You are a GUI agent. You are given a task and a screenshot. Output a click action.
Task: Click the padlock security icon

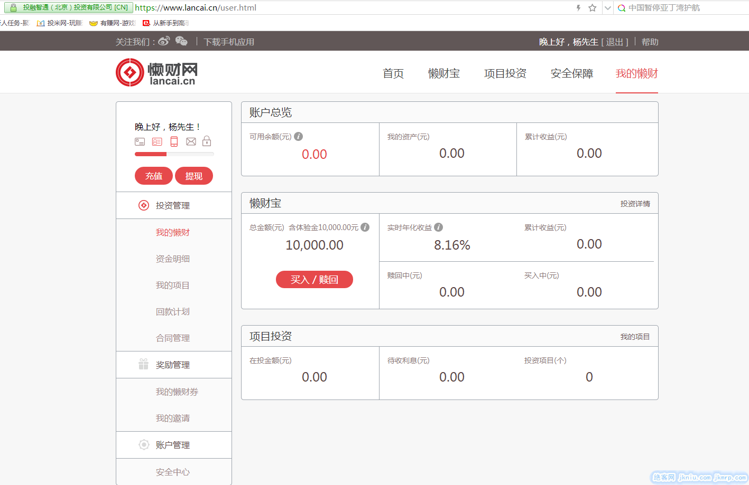(207, 141)
